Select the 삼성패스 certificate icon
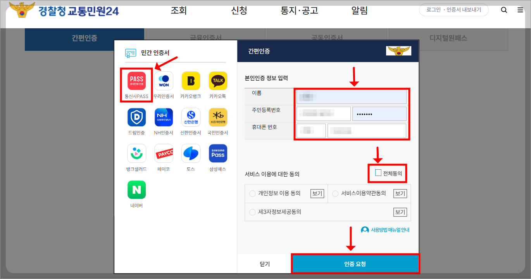The height and width of the screenshot is (279, 531). (x=217, y=153)
